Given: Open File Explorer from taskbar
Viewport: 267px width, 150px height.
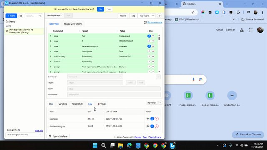Looking at the screenshot, I should pos(121,145).
